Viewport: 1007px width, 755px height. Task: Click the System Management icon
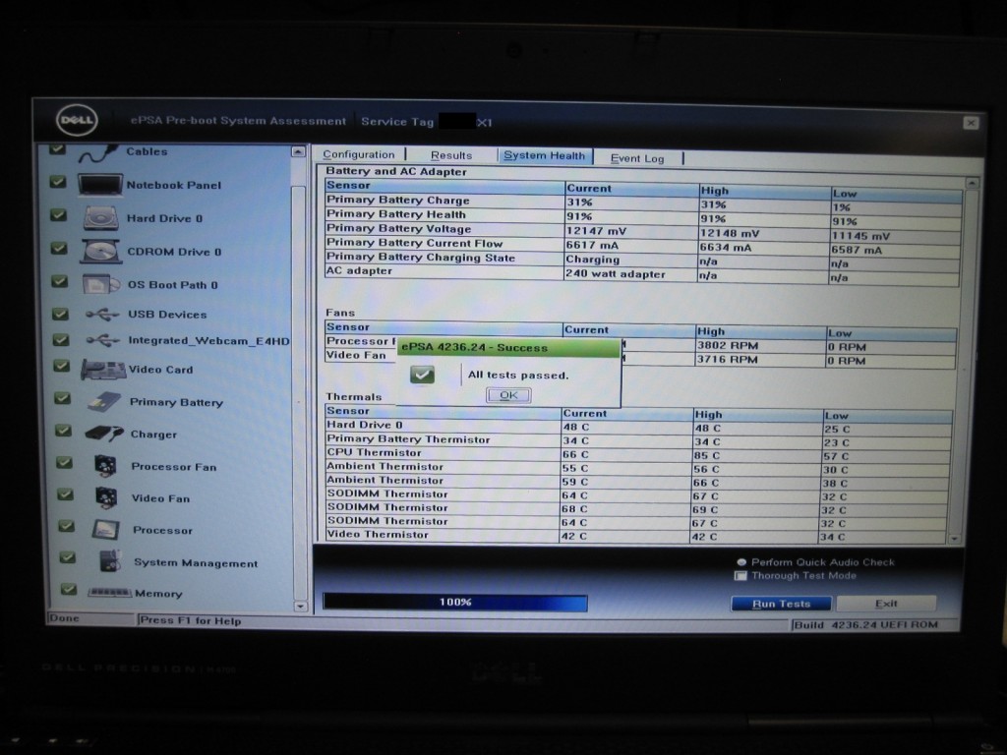tap(110, 560)
